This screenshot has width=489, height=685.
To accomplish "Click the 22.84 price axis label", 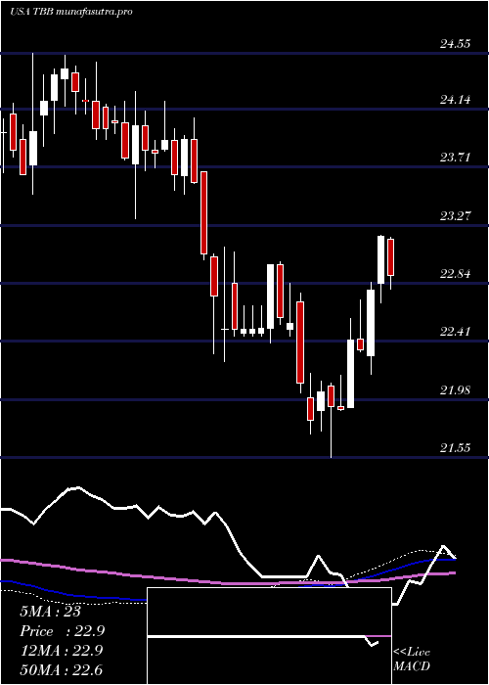I will 456,274.
